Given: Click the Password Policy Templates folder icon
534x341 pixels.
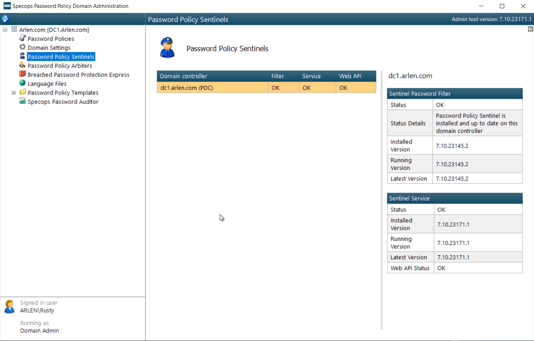Looking at the screenshot, I should tap(22, 92).
